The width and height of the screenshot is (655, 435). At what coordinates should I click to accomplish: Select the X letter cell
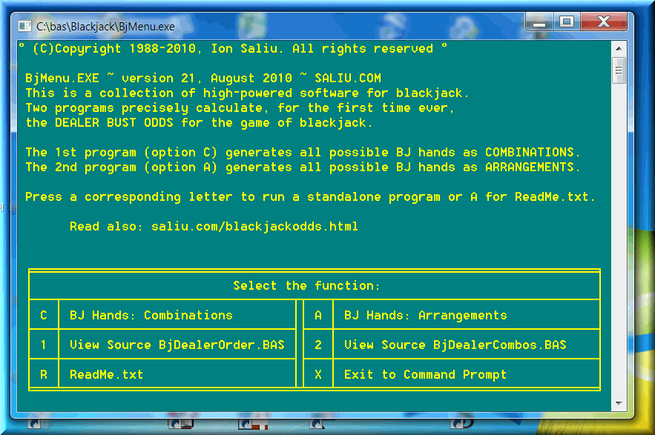pos(318,374)
